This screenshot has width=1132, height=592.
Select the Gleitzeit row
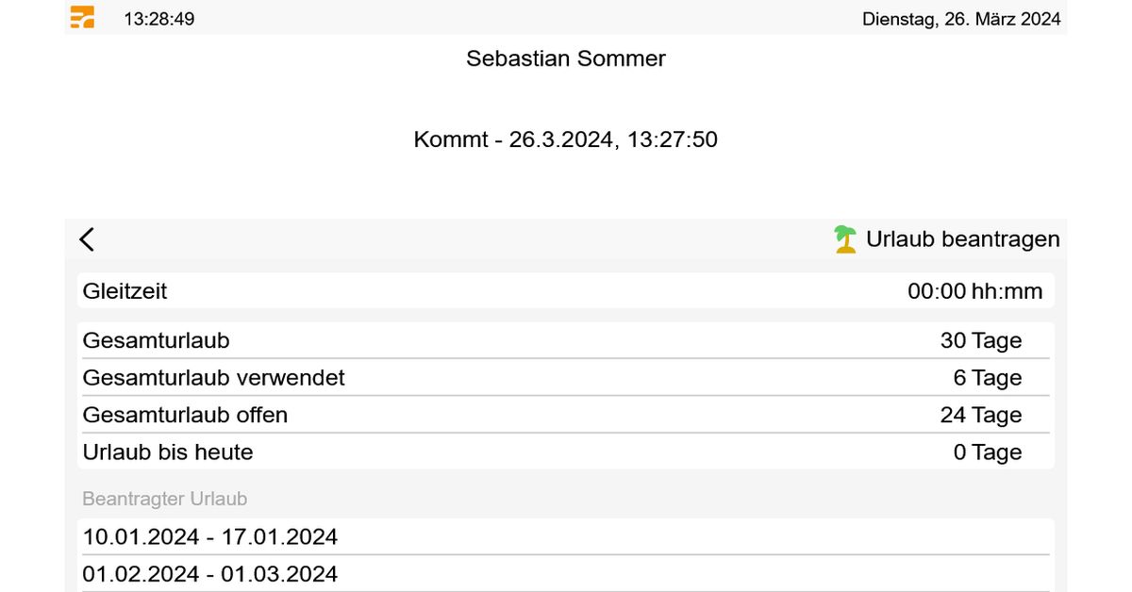click(x=566, y=291)
